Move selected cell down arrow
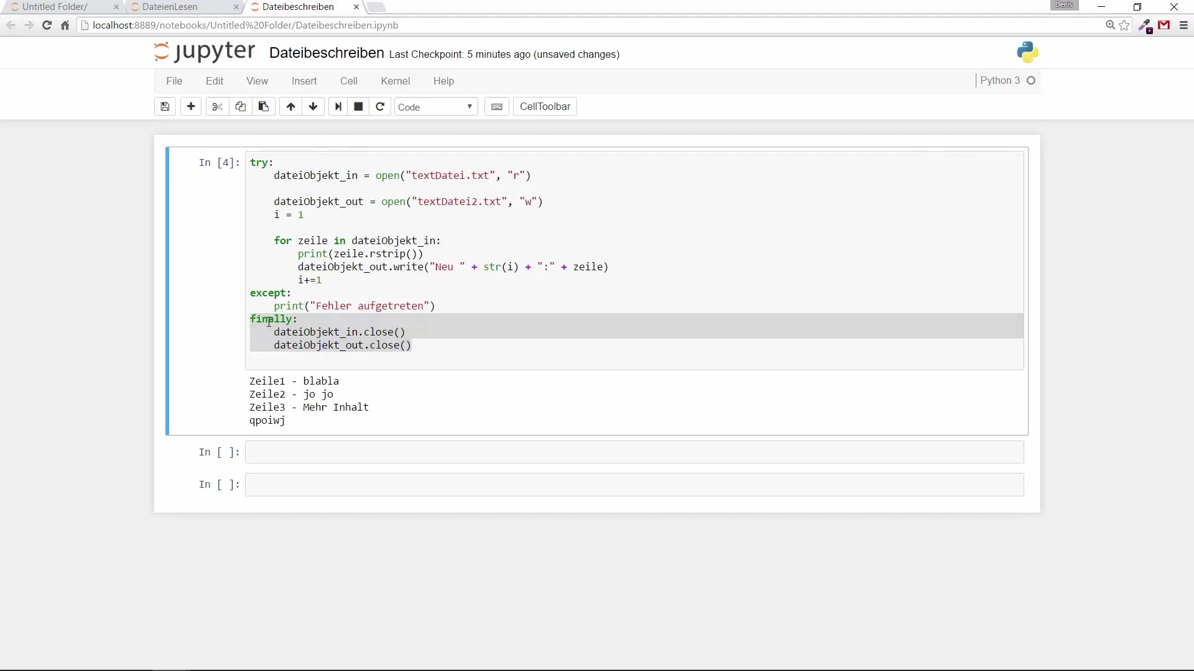Image resolution: width=1194 pixels, height=671 pixels. click(x=313, y=107)
